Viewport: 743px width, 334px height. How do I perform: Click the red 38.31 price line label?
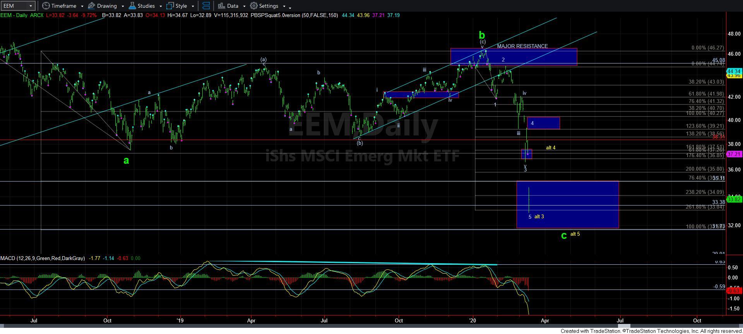[719, 137]
